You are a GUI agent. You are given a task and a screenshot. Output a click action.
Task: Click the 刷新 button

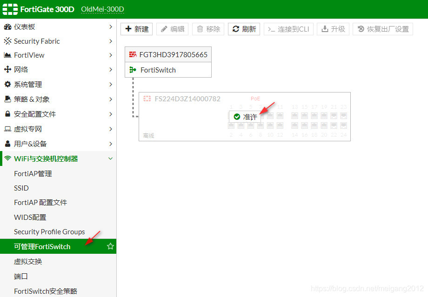[x=244, y=29]
